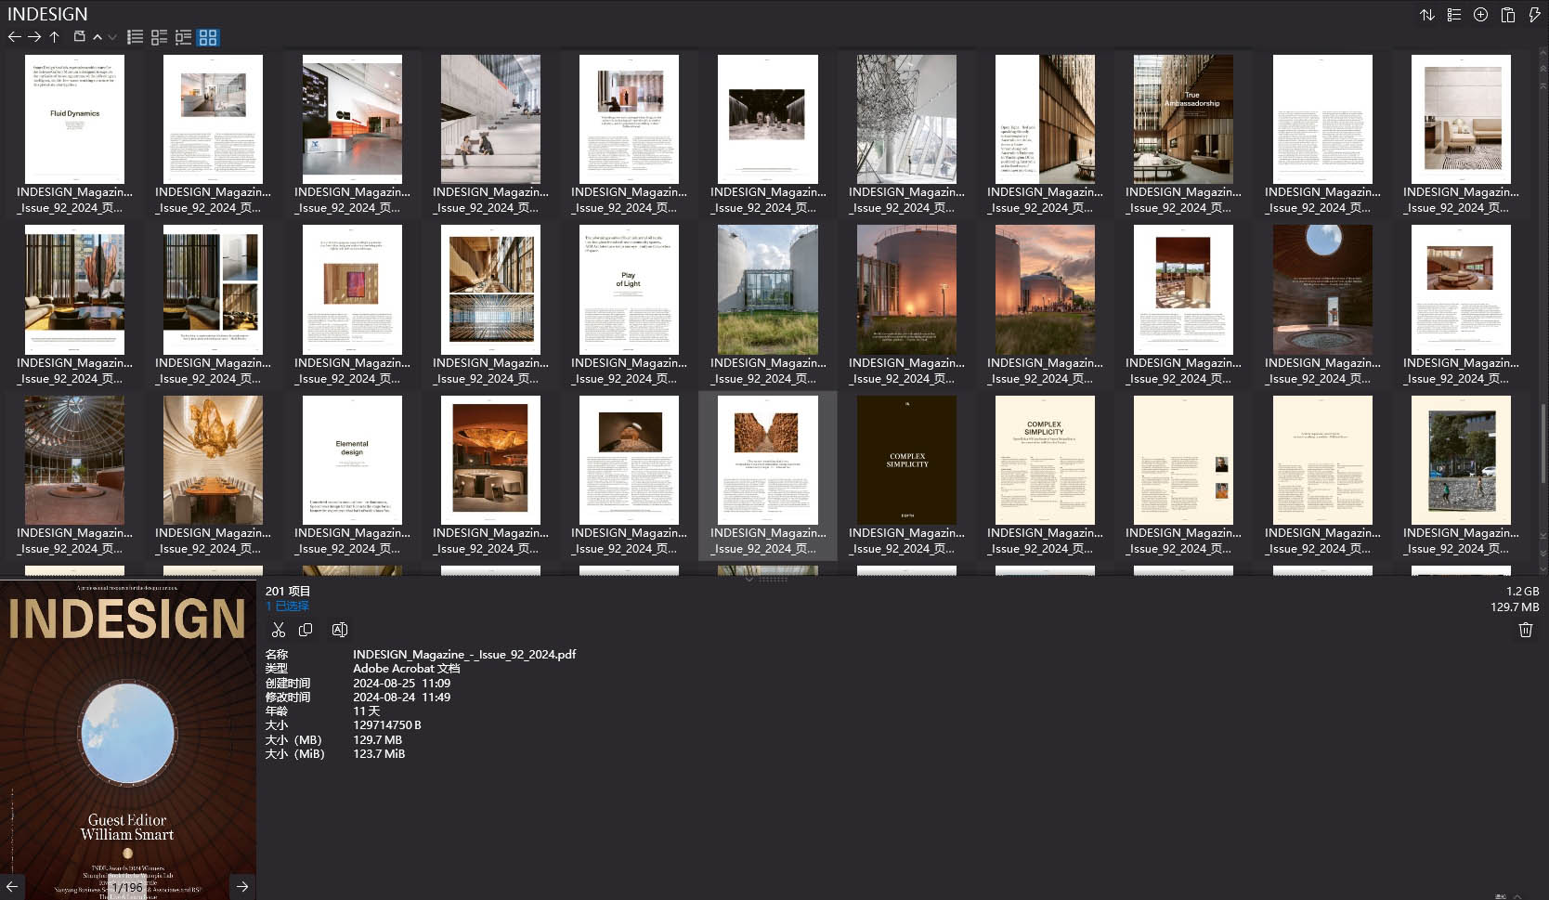
Task: Select thumbnail with dark gallery sculptures
Action: (768, 119)
